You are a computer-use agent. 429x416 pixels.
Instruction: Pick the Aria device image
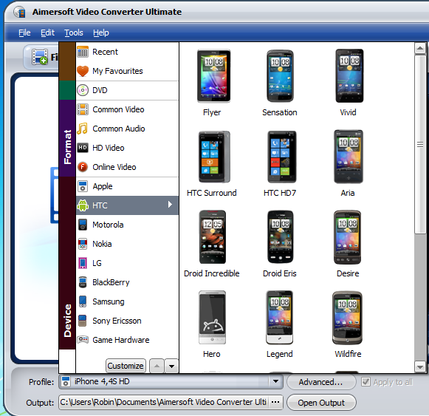coord(349,157)
